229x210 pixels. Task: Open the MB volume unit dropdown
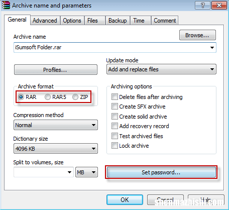86,172
